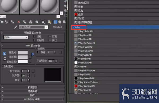Click Put Material to Scene icon

click(6, 22)
